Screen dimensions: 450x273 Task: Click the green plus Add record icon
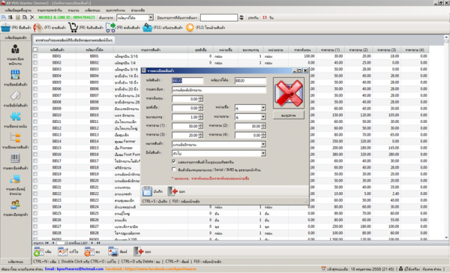tap(39, 252)
